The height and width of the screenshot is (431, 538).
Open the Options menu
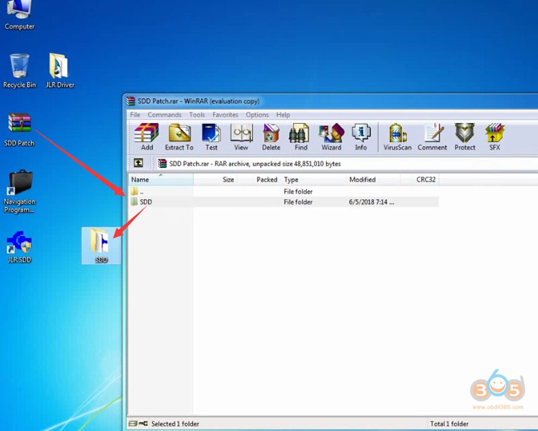[257, 114]
